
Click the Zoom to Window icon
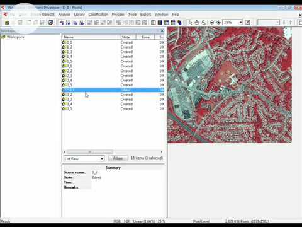pos(247,23)
